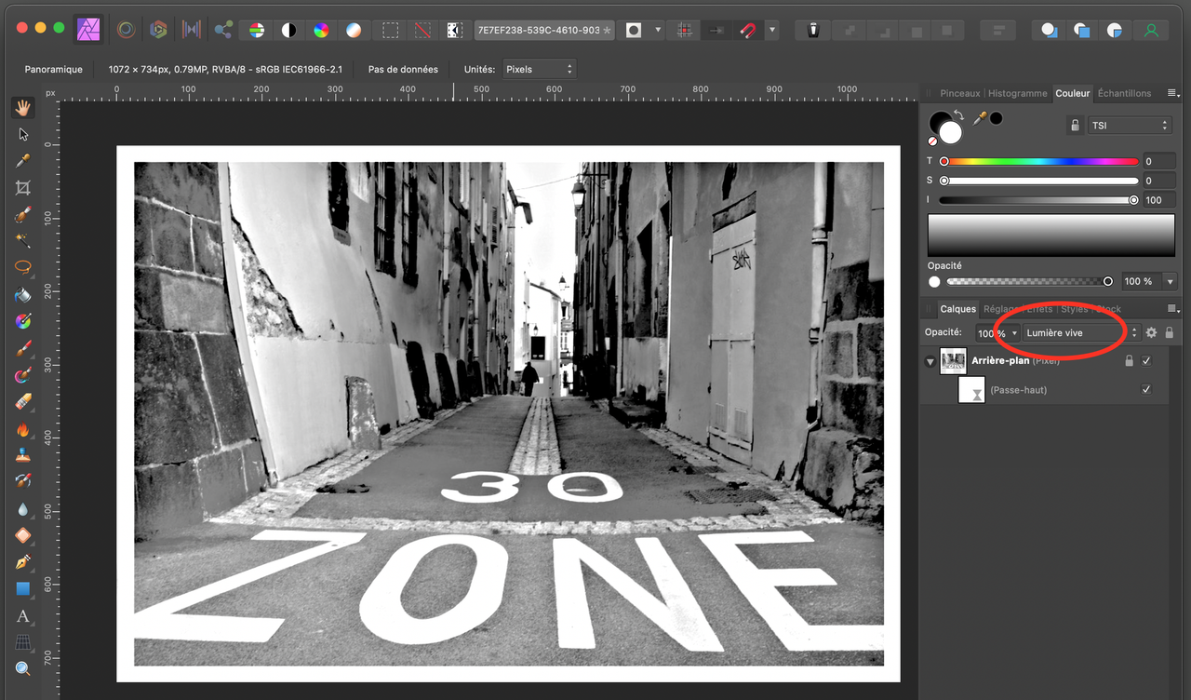The height and width of the screenshot is (700, 1191).
Task: Click the Deselect red-slash icon
Action: pyautogui.click(x=423, y=30)
